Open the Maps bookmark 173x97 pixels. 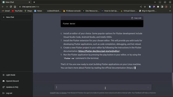[28, 11]
